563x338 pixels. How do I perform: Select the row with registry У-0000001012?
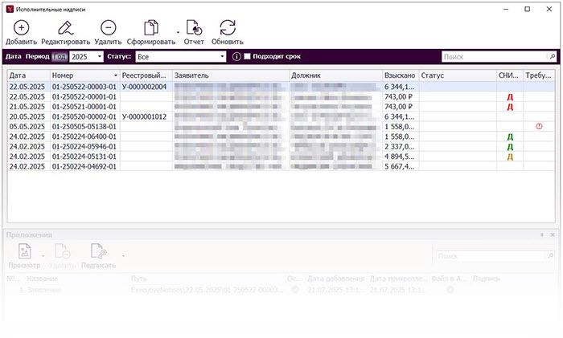coord(144,116)
